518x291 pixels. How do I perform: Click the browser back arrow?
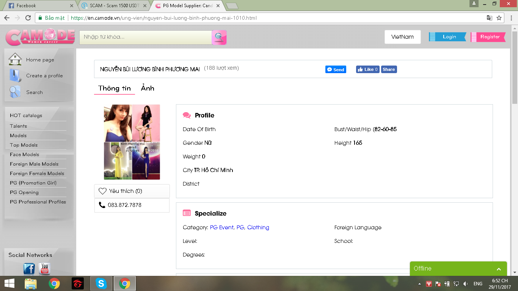click(x=7, y=18)
